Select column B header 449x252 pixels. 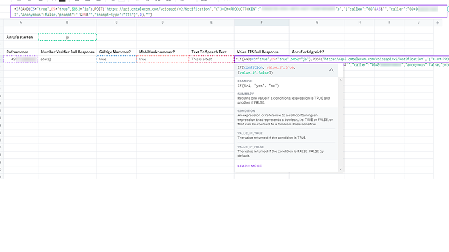tap(67, 22)
